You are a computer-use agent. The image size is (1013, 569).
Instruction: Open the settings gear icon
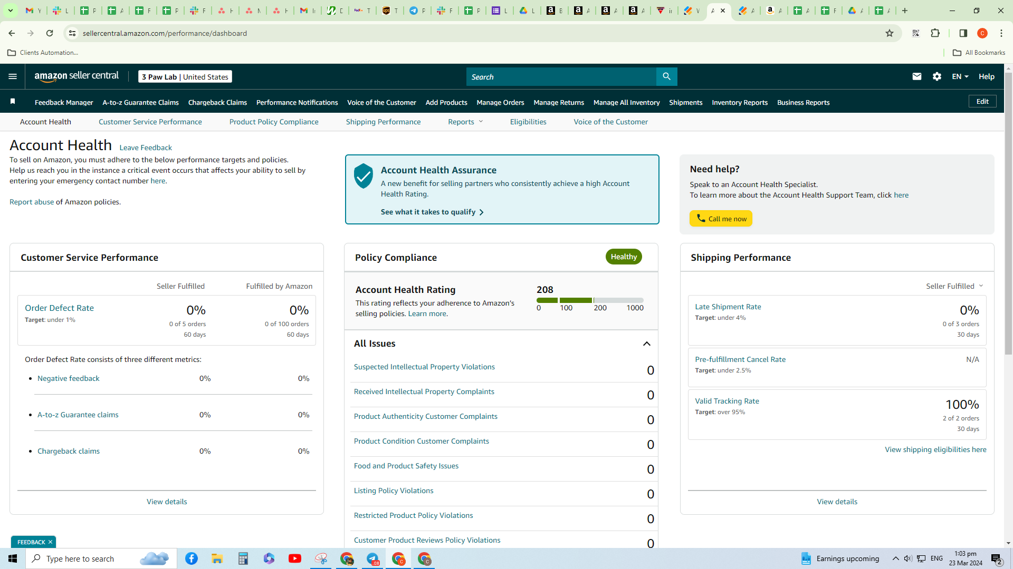pyautogui.click(x=937, y=76)
